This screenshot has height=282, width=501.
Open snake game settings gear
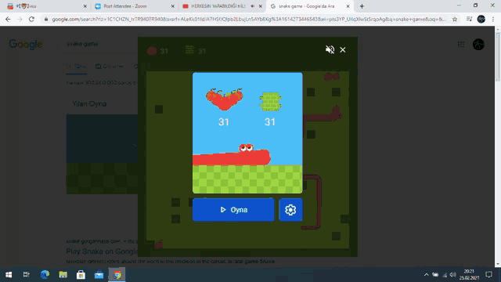click(290, 210)
